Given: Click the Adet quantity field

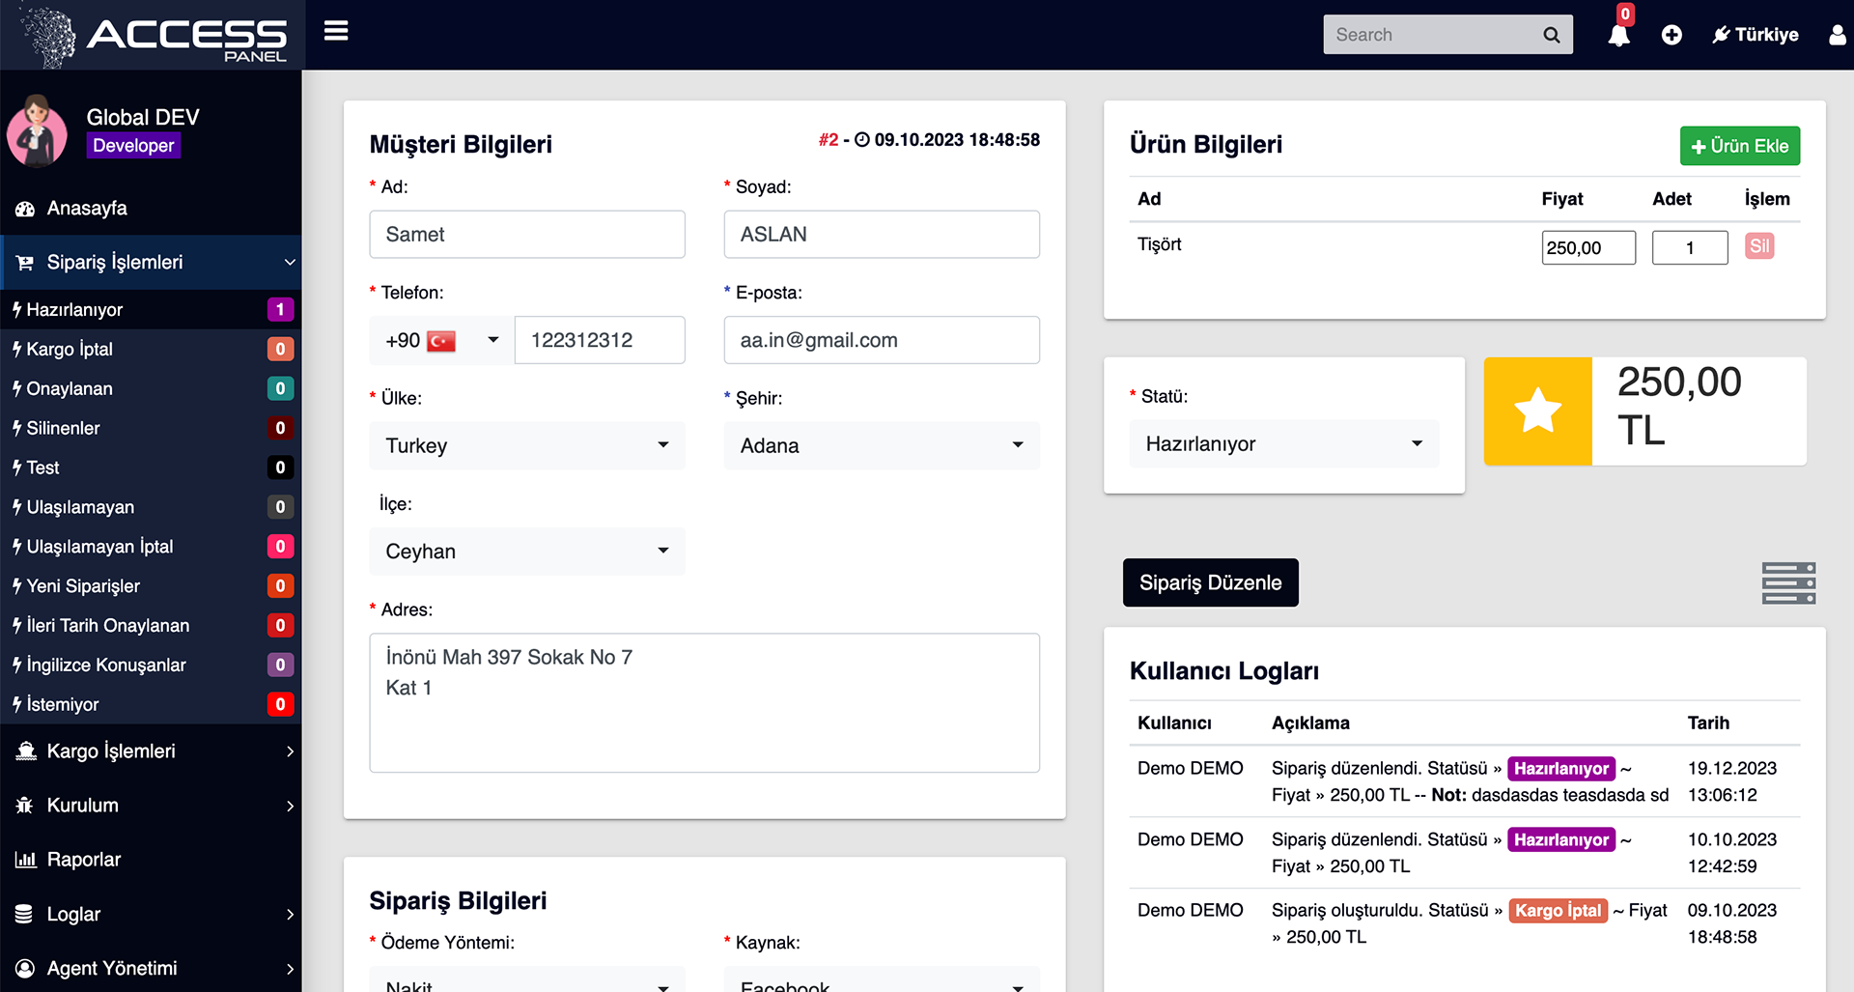Looking at the screenshot, I should [x=1690, y=248].
